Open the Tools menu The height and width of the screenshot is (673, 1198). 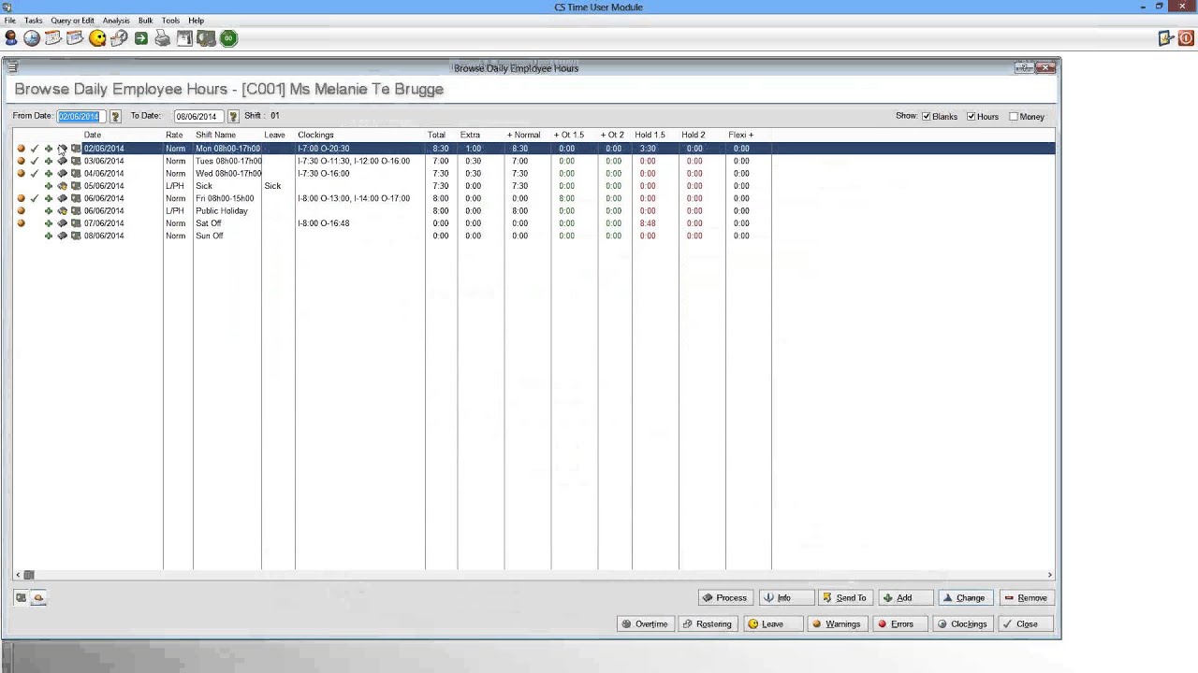click(x=170, y=21)
